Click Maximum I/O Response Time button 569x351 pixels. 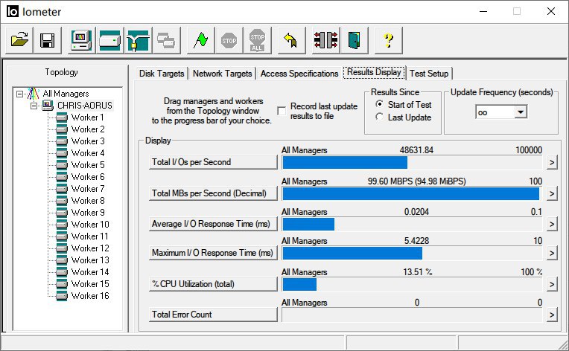pos(213,253)
